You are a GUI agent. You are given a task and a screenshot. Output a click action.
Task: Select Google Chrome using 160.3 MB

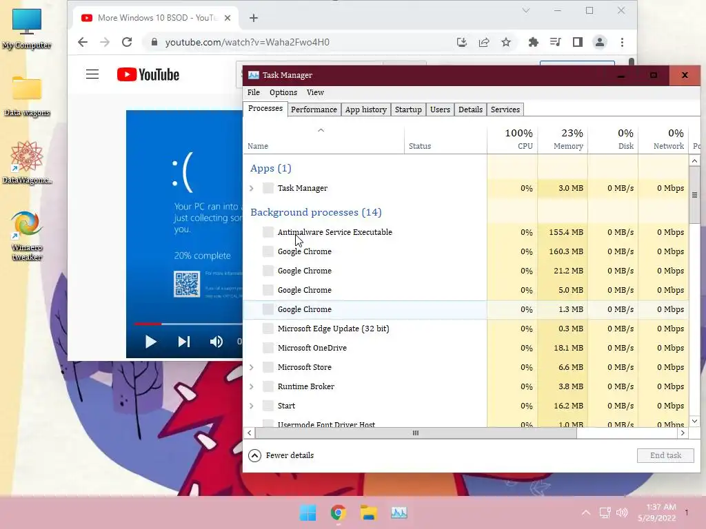click(465, 251)
